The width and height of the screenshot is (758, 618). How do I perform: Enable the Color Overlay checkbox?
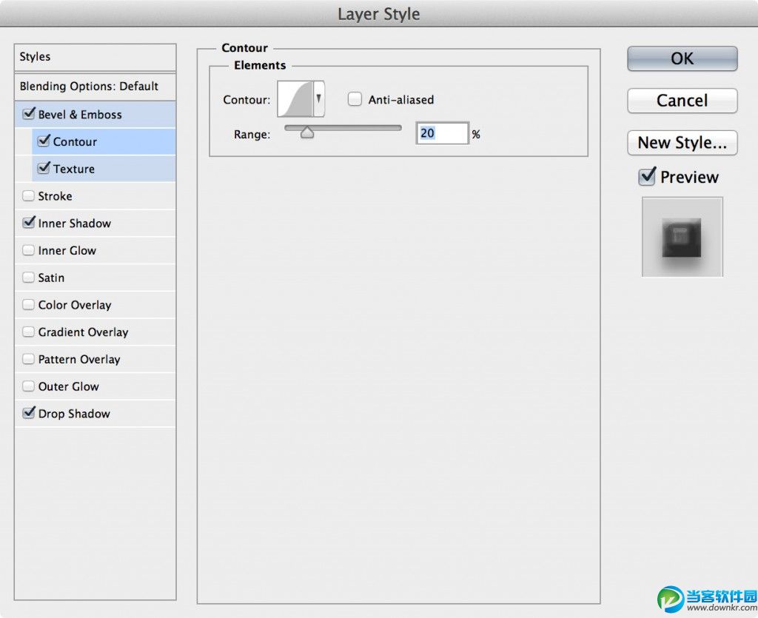[x=29, y=304]
